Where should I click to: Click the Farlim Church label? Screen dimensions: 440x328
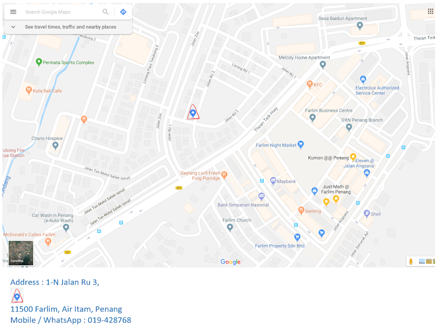click(237, 220)
